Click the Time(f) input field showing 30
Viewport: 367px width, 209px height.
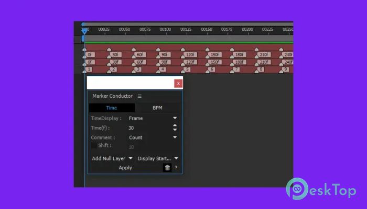click(x=149, y=128)
